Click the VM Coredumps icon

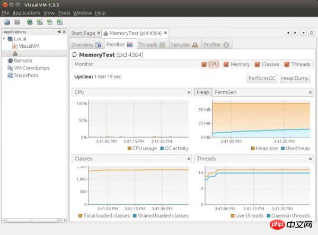[10, 68]
